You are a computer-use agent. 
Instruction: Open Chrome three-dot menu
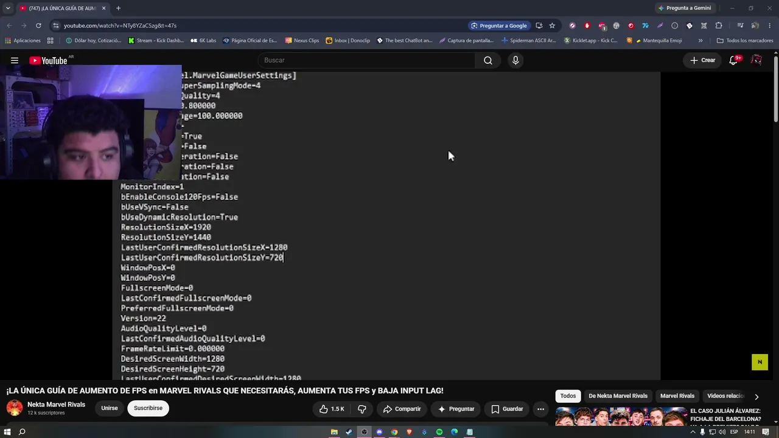[770, 26]
